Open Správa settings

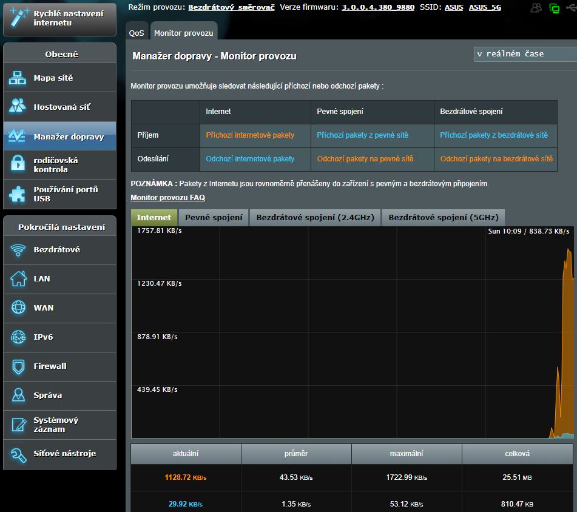tap(59, 396)
